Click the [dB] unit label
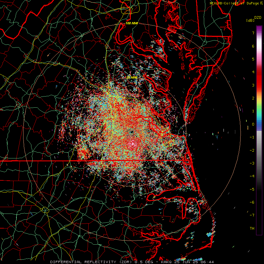Screen dimensions: 264x264 [x=250, y=20]
